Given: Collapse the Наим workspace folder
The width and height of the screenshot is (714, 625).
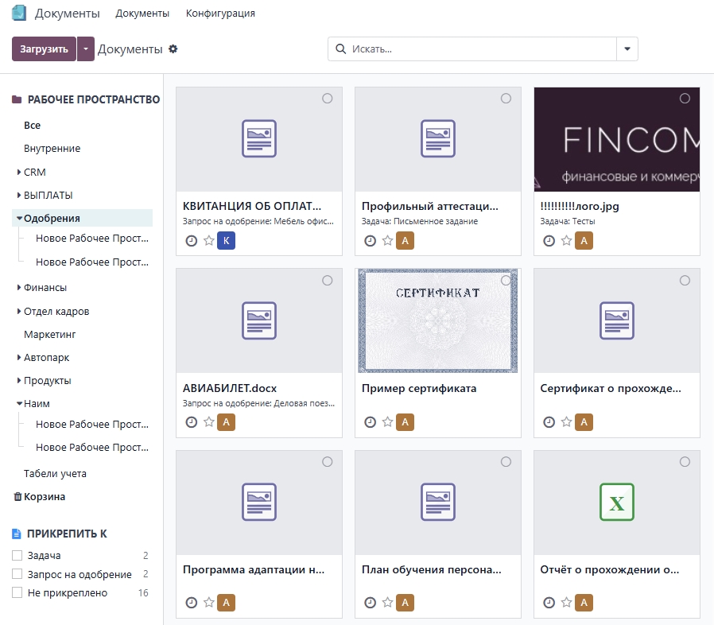Looking at the screenshot, I should coord(19,404).
